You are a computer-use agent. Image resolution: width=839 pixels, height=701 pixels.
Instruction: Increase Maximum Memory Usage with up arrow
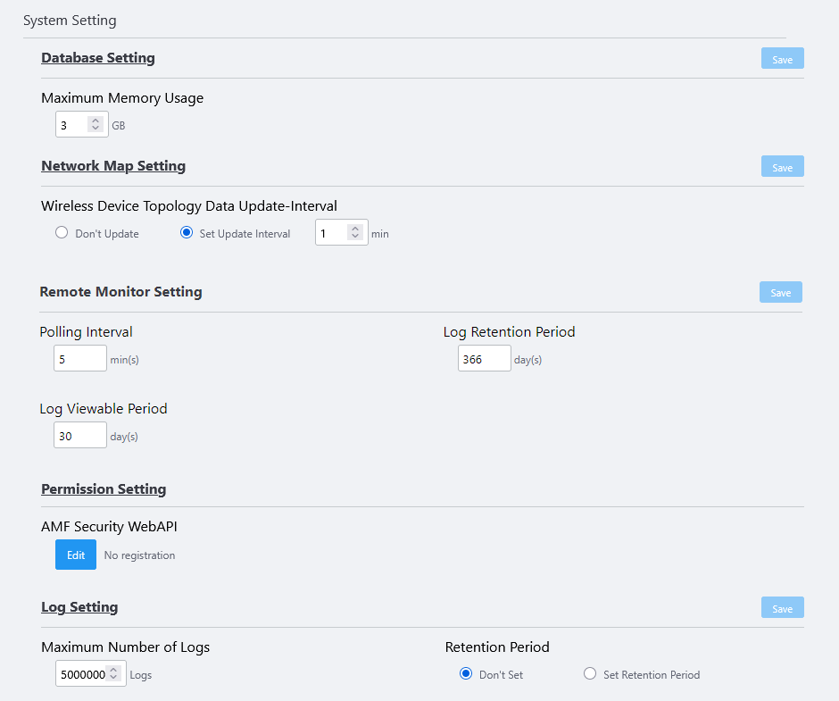tap(96, 121)
